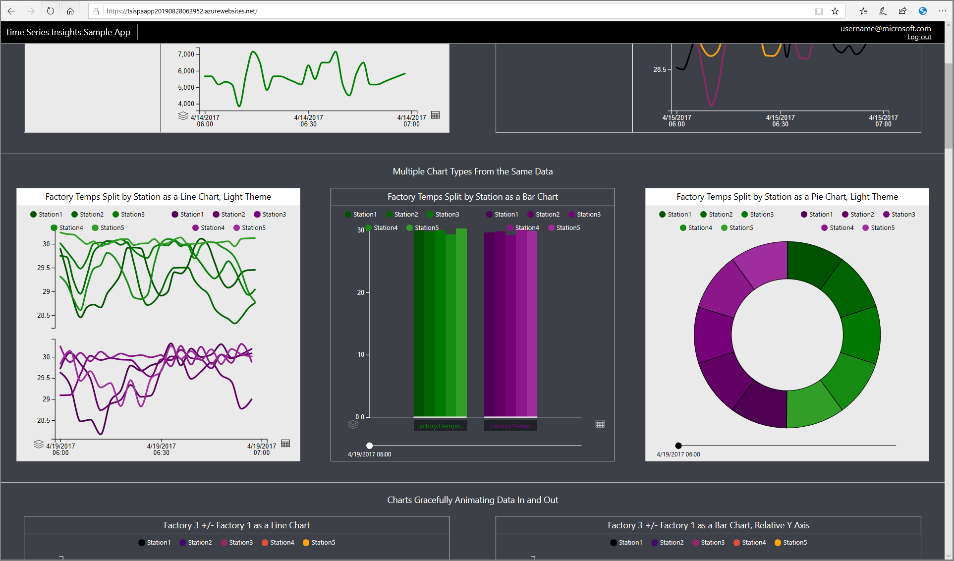Screen dimensions: 954x561
Task: Click the Log out link
Action: coord(919,37)
